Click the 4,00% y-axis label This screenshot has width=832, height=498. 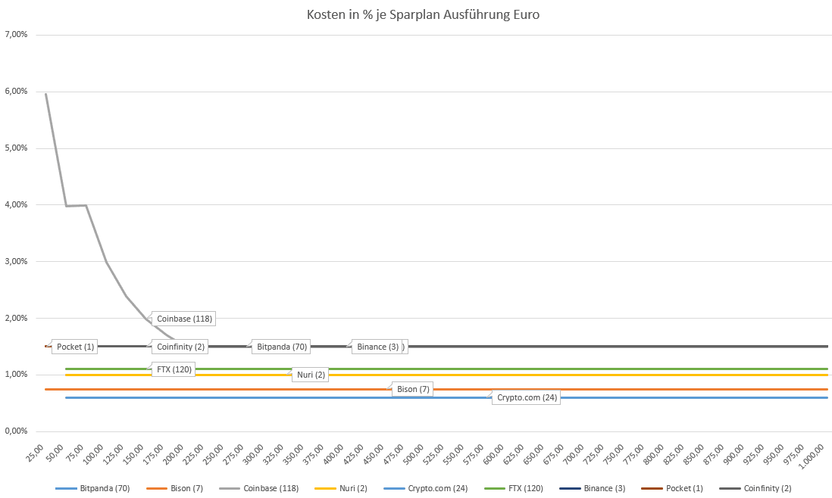pos(16,204)
